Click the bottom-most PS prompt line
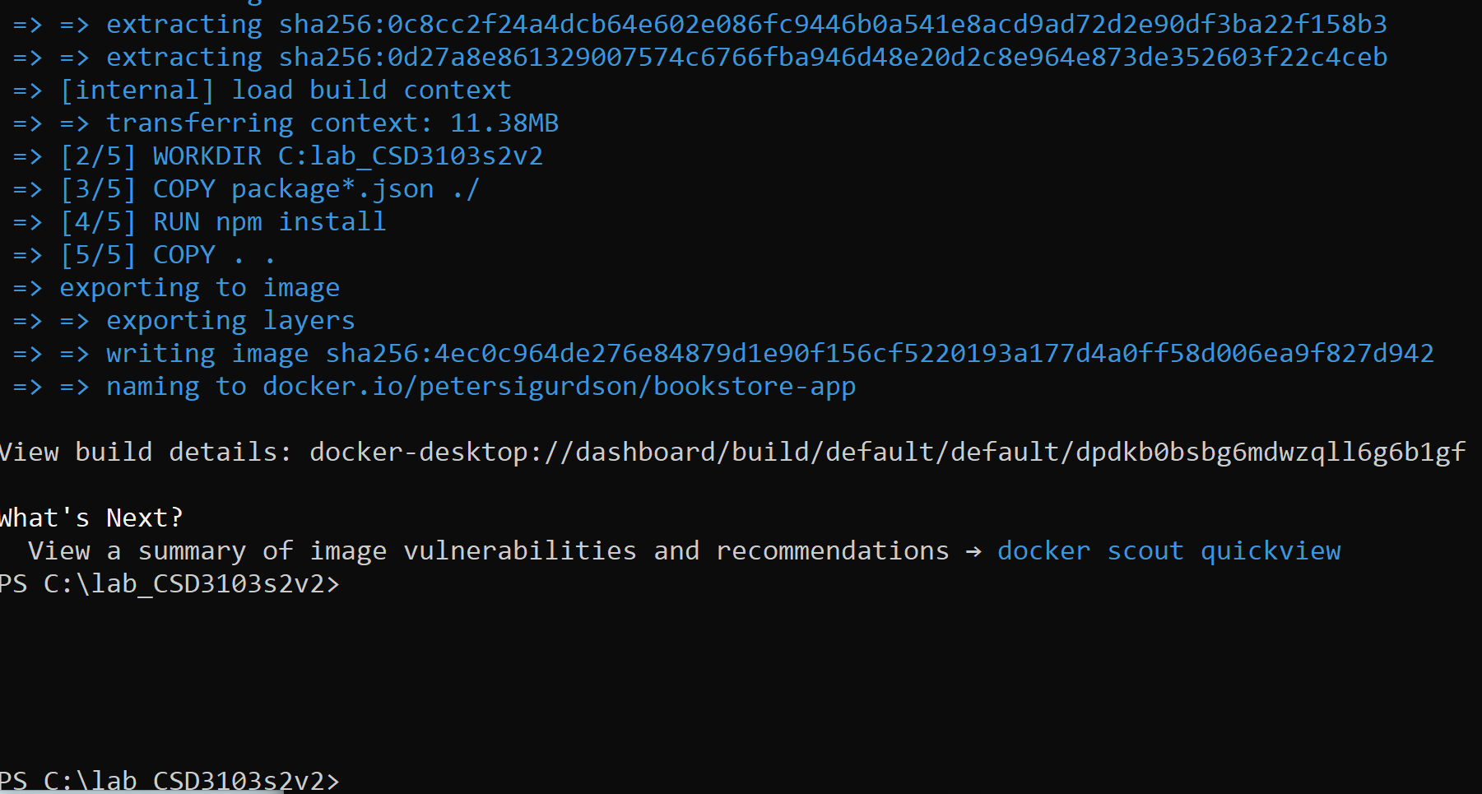Image resolution: width=1482 pixels, height=794 pixels. click(170, 780)
